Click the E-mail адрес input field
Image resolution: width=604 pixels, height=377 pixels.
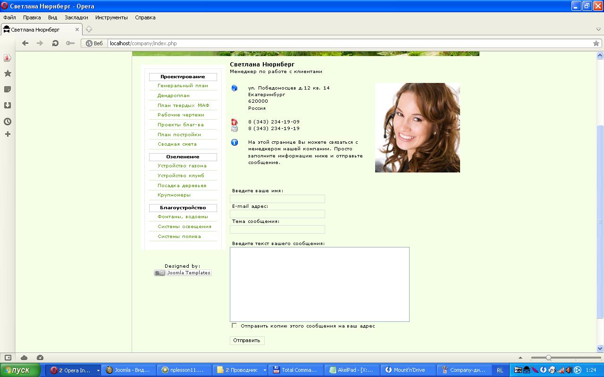[277, 214]
